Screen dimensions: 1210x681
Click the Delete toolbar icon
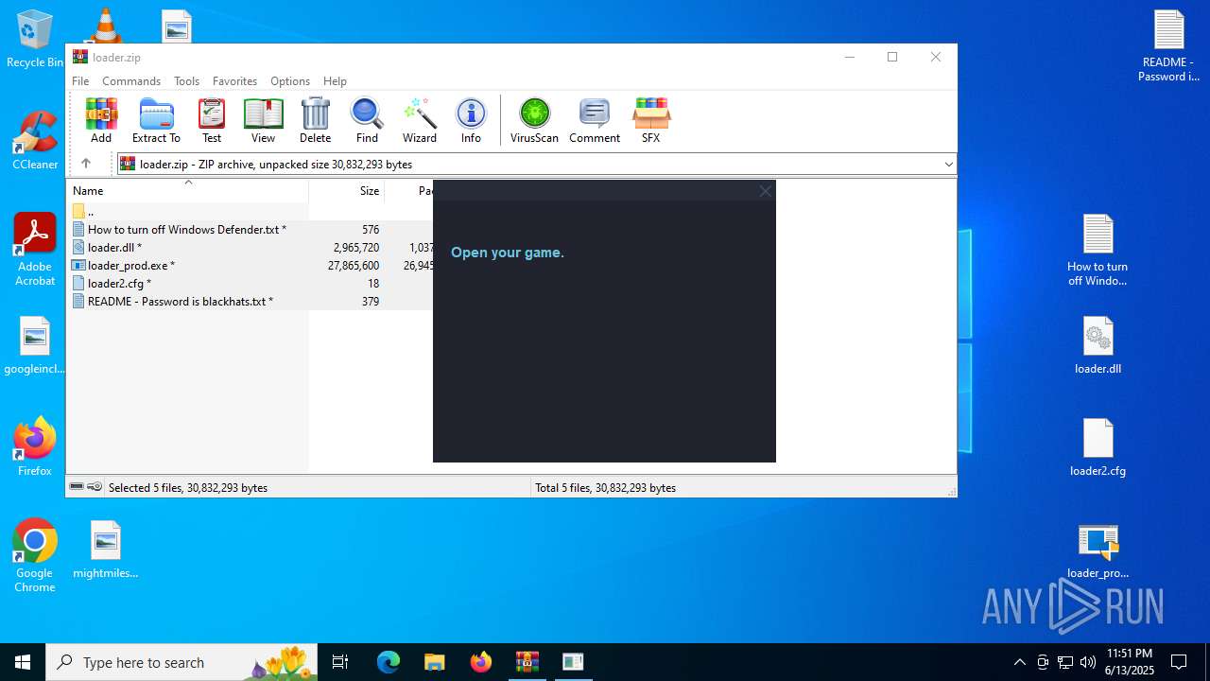coord(316,120)
